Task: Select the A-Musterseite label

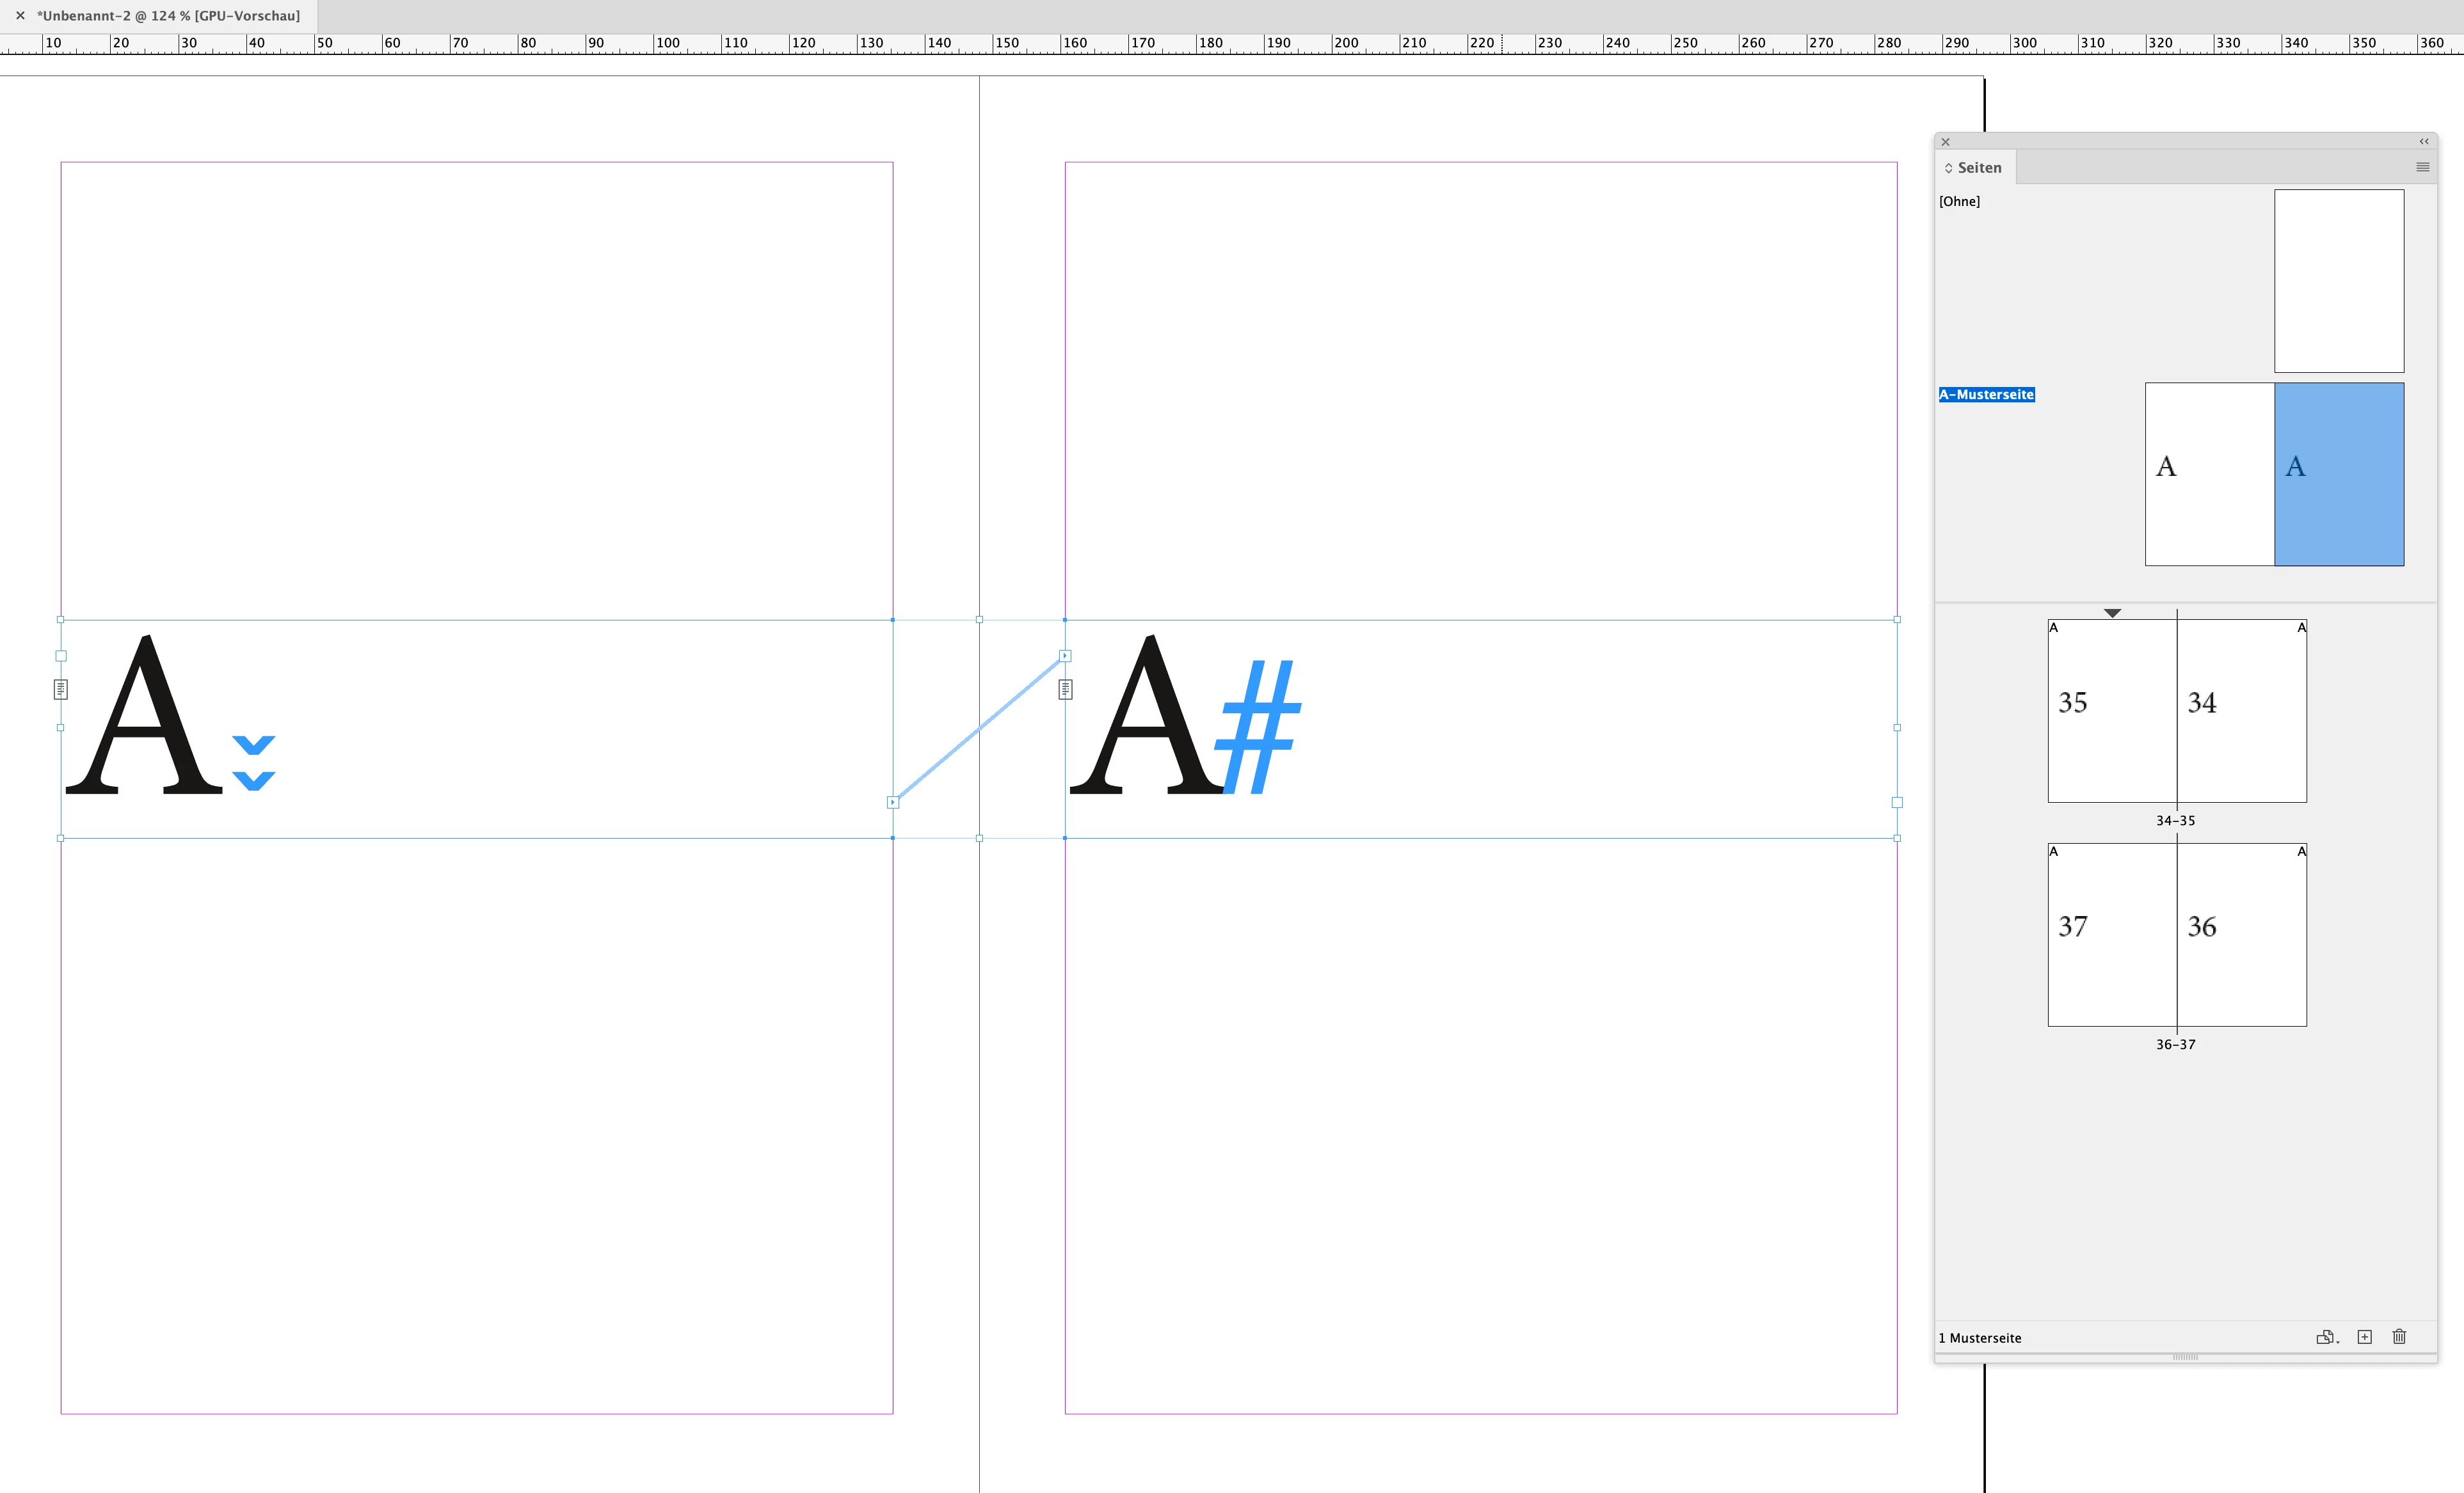Action: (x=1986, y=395)
